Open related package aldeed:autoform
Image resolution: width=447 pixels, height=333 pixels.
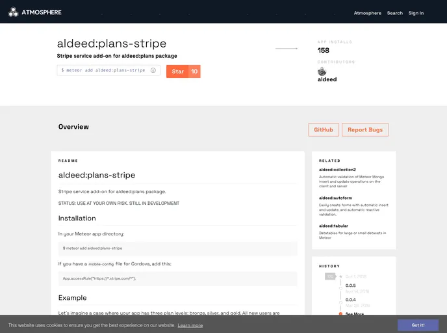(x=335, y=198)
